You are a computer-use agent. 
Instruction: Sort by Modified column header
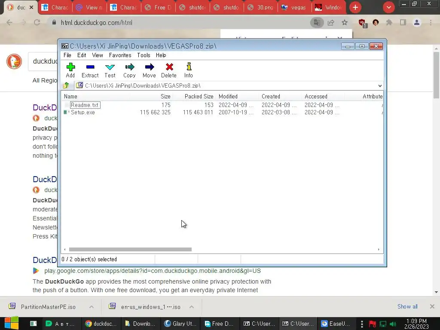[237, 97]
